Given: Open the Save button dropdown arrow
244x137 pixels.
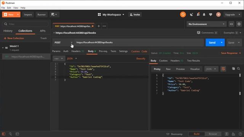Looking at the screenshot, I should pyautogui.click(x=239, y=42).
